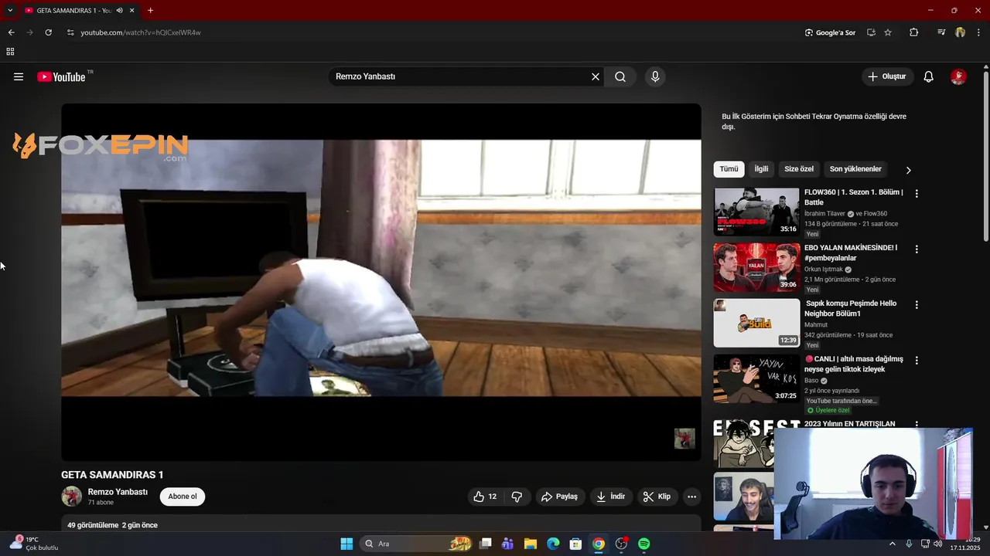Subscribe with the Abone ol button
This screenshot has height=556, width=990.
pos(183,497)
